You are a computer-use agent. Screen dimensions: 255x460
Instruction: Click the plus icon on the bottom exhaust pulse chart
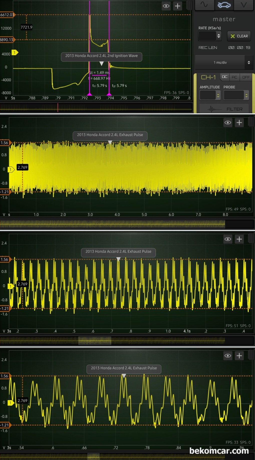tap(239, 356)
